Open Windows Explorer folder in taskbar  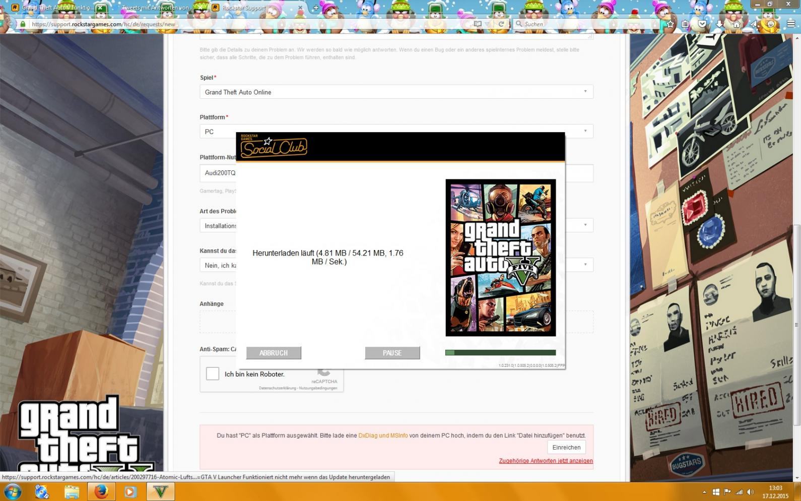[72, 491]
